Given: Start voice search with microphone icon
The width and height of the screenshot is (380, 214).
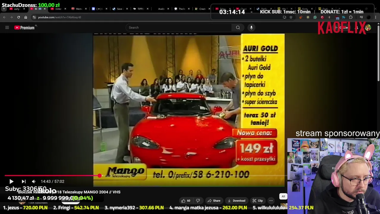Looking at the screenshot, I should coord(251,28).
